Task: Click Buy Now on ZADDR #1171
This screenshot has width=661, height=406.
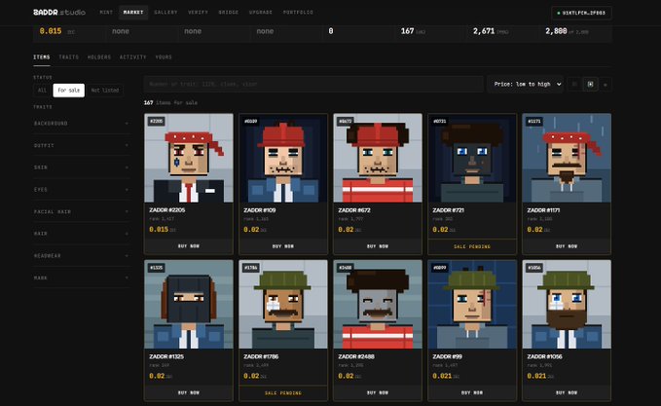Action: point(567,246)
